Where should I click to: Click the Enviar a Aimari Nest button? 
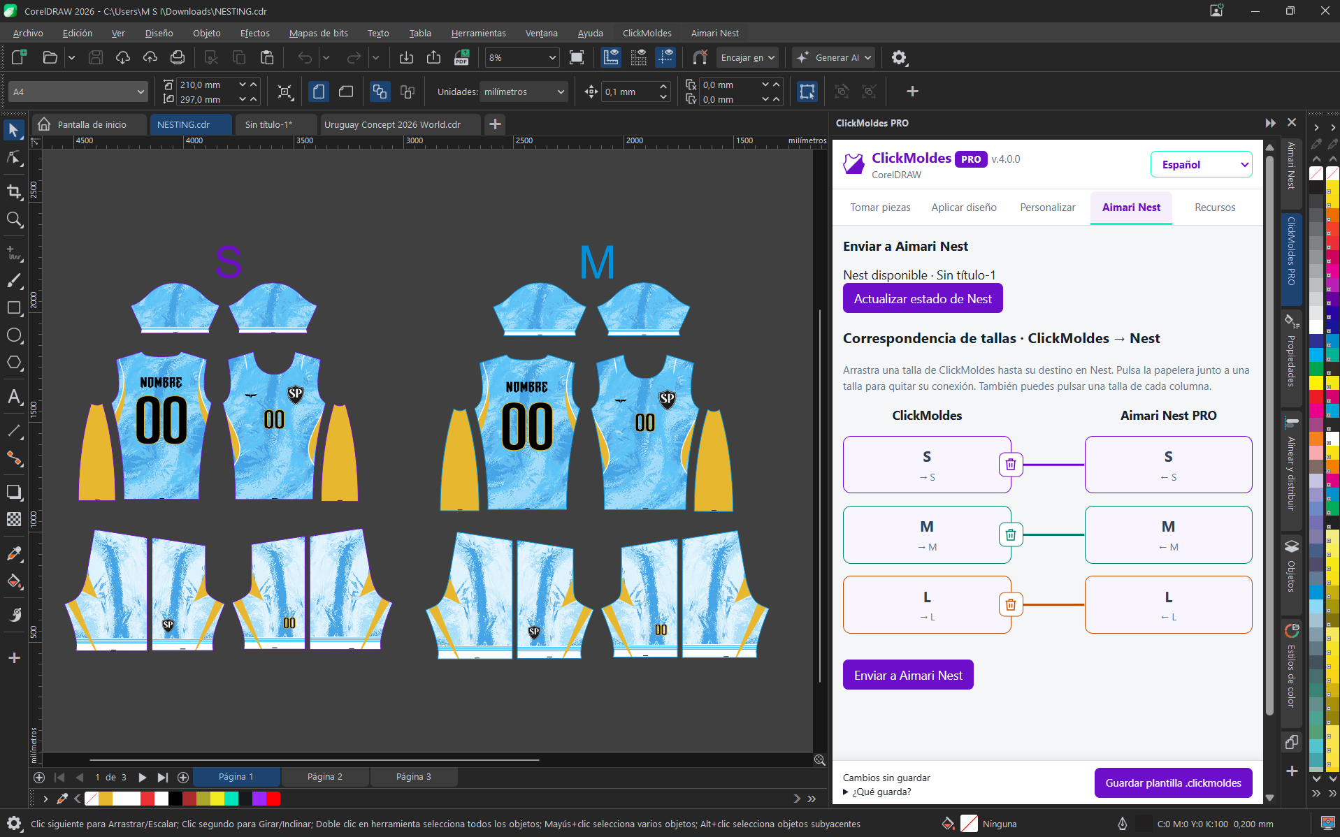908,675
